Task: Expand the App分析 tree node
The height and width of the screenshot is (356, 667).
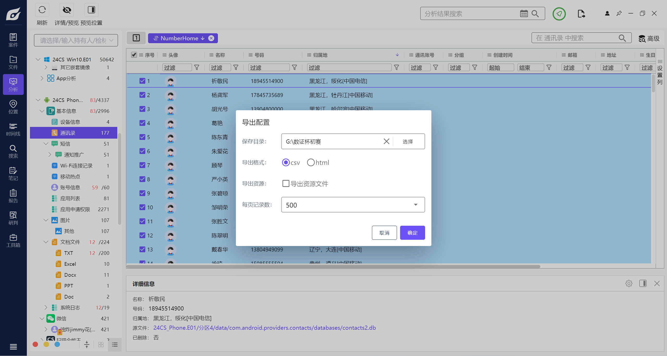Action: point(42,78)
